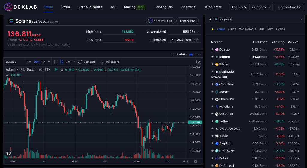307x168 pixels.
Task: Take a chart snapshot with camera icon
Action: [x=198, y=62]
